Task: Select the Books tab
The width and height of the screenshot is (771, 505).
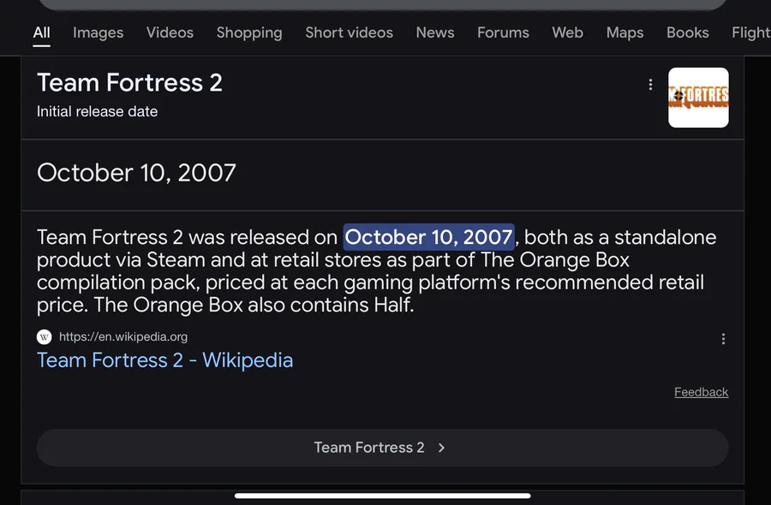Action: [x=688, y=33]
